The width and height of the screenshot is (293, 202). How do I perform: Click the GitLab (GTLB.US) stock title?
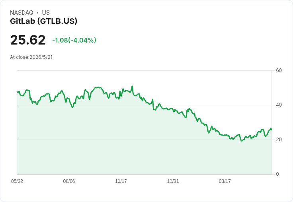click(43, 21)
